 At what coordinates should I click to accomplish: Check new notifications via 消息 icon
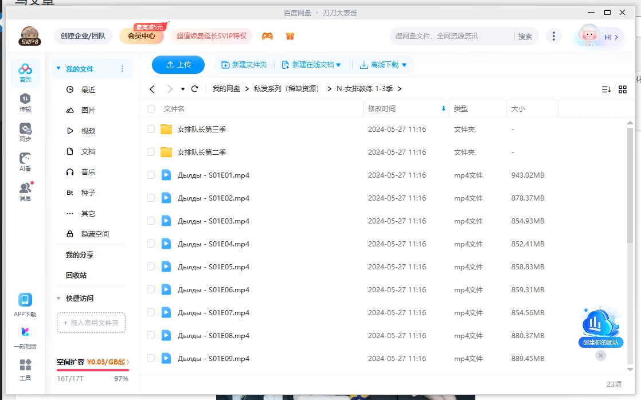[x=25, y=189]
